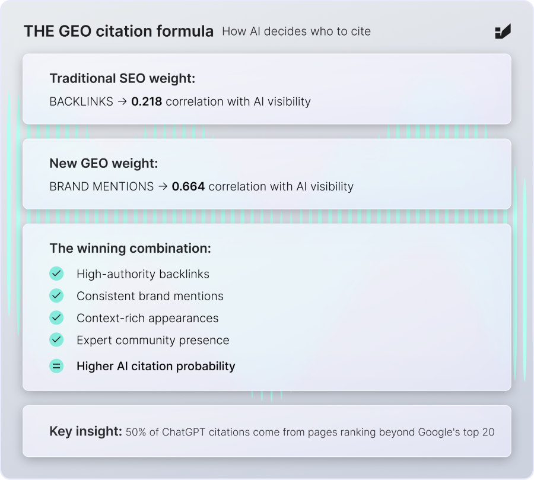This screenshot has width=534, height=480.
Task: Click 'The winning combination:' heading
Action: 130,248
